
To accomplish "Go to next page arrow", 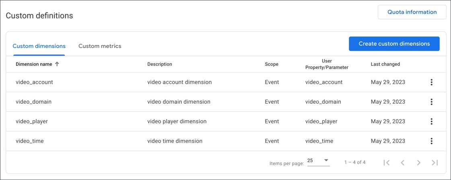I will tap(419, 162).
